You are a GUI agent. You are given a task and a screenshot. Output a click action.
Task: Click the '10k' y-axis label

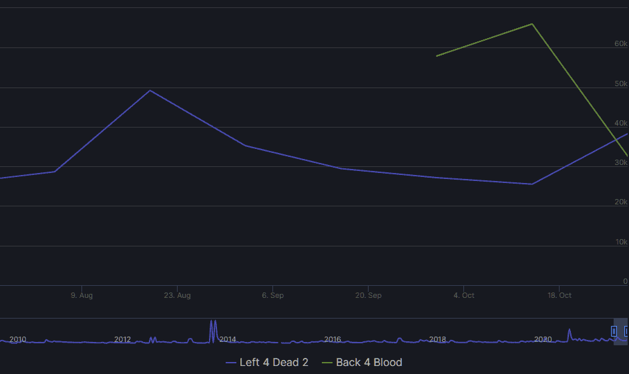click(x=622, y=242)
